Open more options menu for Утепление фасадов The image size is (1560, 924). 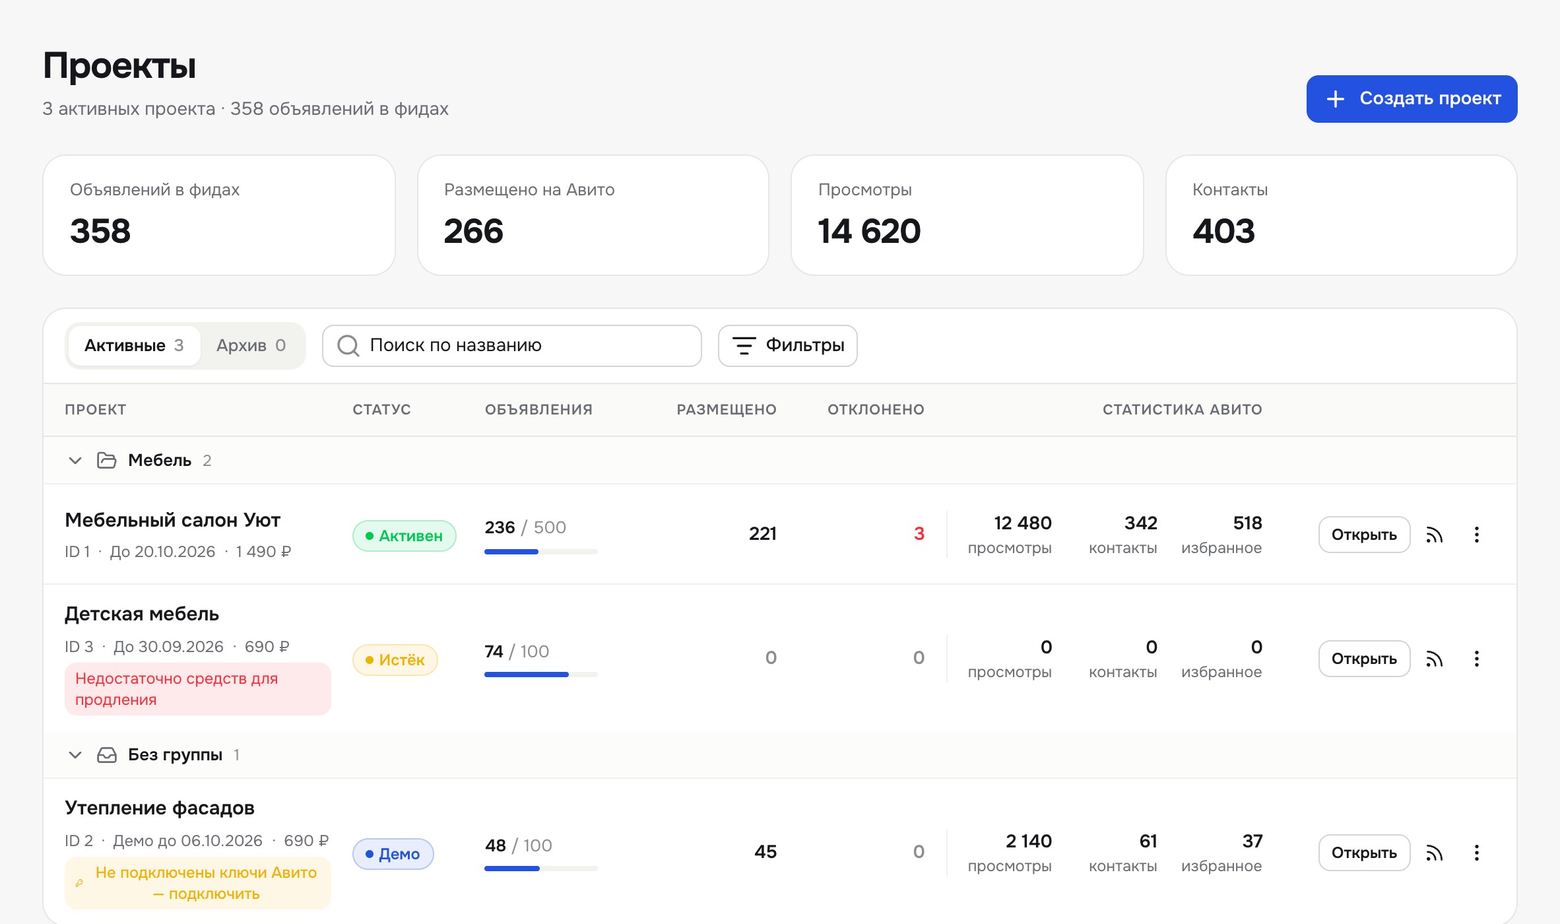[x=1477, y=853]
